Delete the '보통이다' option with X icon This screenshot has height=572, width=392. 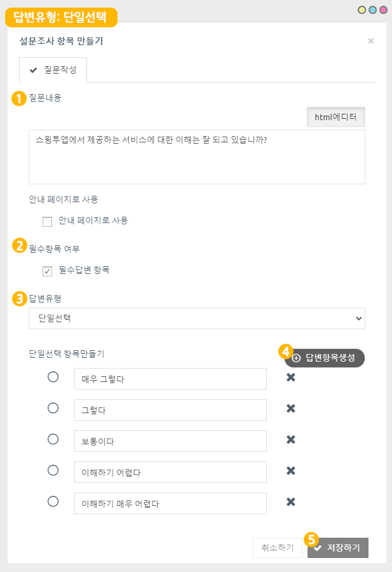click(291, 440)
